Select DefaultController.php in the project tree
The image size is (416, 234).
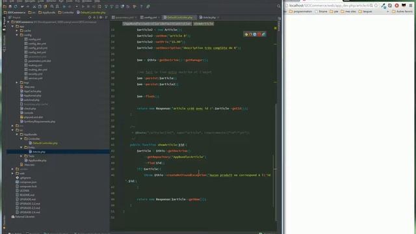pyautogui.click(x=44, y=143)
